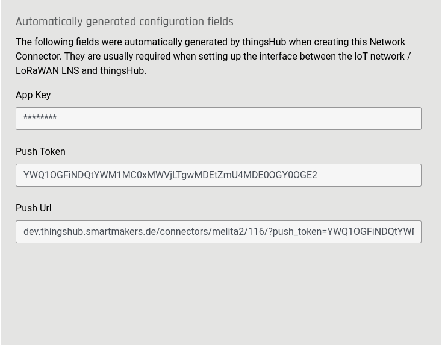
Task: Click the App Key input field
Action: [218, 119]
